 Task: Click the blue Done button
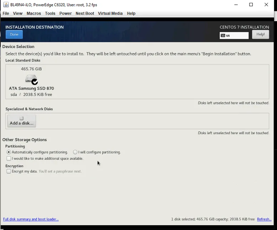point(14,35)
